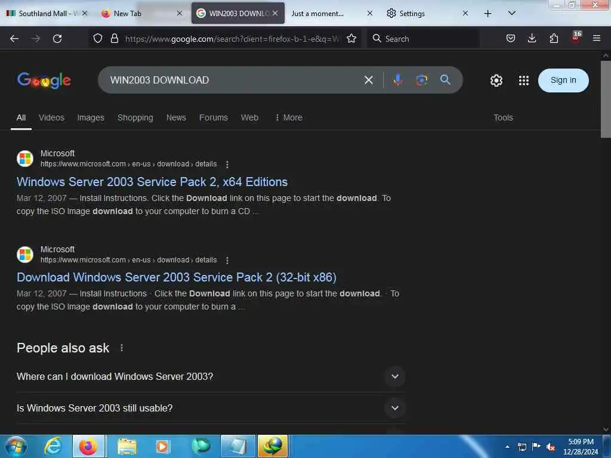Open Pocket save icon

pos(511,38)
